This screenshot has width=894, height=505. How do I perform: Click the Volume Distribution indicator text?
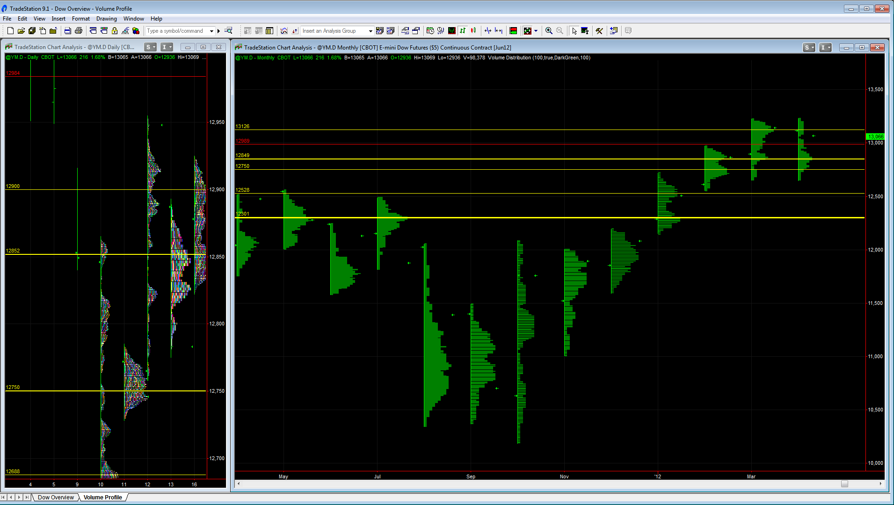(539, 58)
